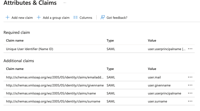Click the Got feedback person icon
Screen dimensions: 200x111
tap(103, 17)
